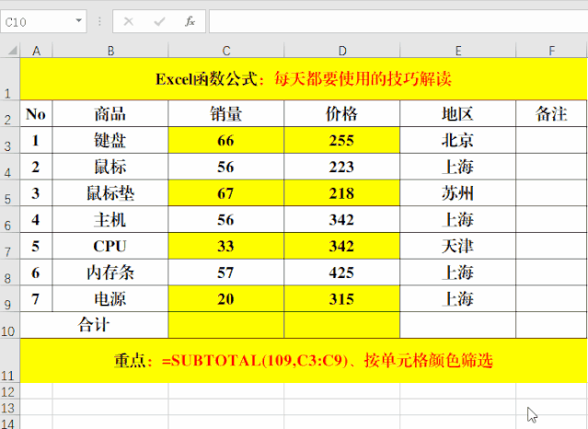This screenshot has height=429, width=588.
Task: Select row 7 header
Action: tap(10, 246)
